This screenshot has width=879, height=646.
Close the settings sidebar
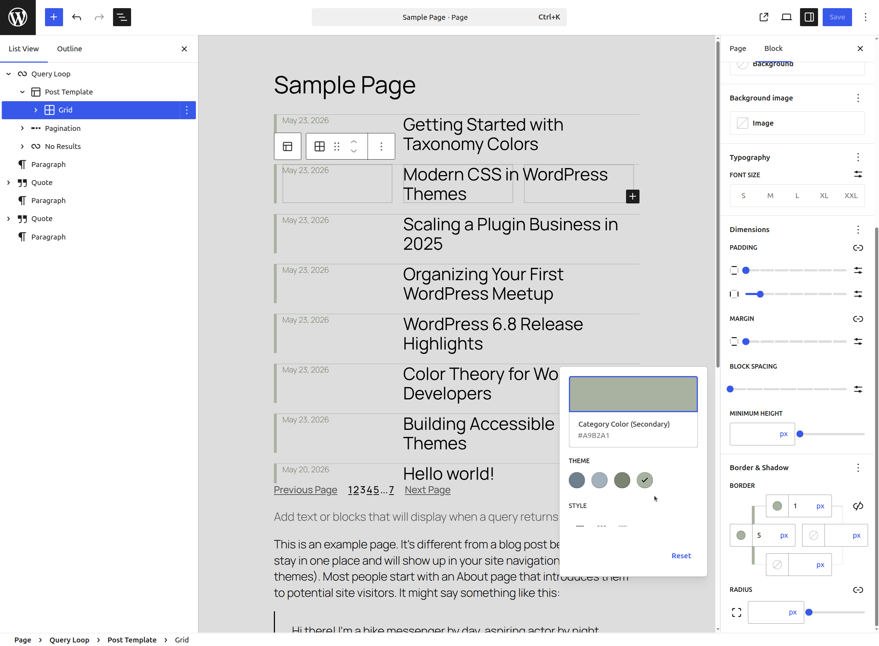click(860, 48)
